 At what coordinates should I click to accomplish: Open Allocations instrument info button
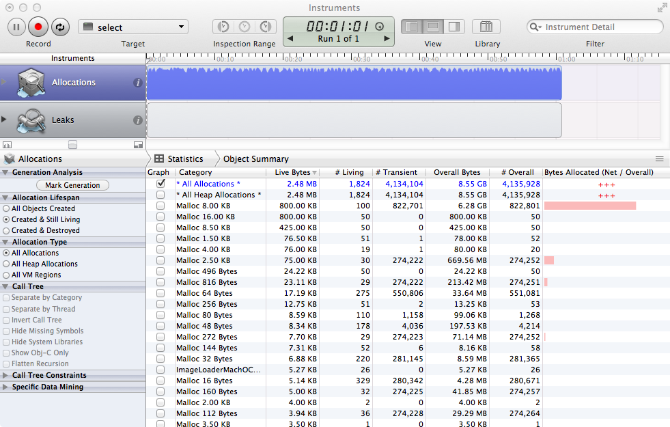point(137,83)
